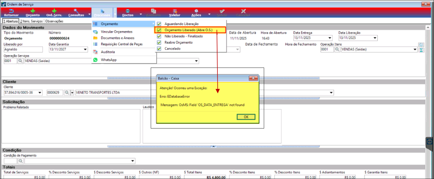Select Vincular Orçamentos menu entry
The image size is (434, 179).
point(117,32)
